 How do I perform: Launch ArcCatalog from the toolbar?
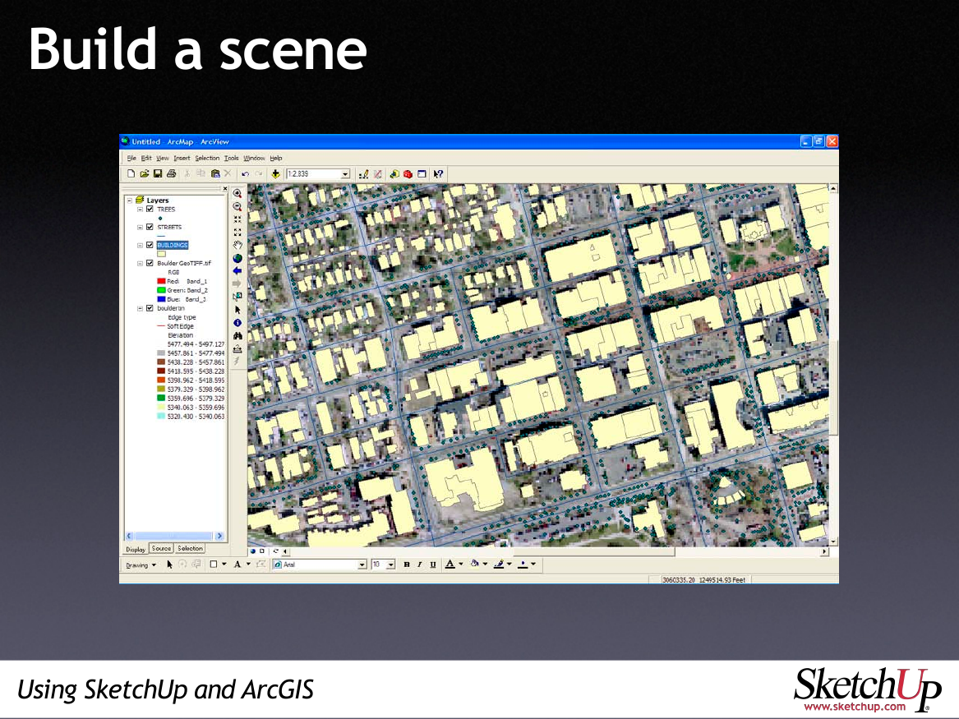[394, 174]
